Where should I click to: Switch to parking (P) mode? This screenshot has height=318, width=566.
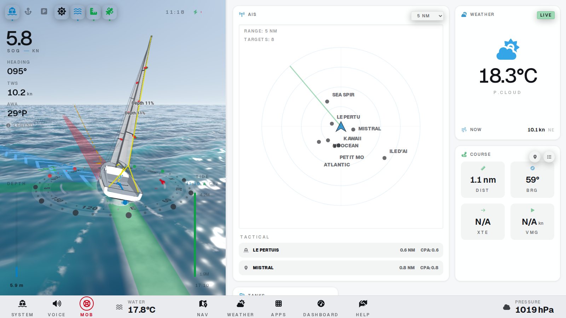[x=44, y=12]
